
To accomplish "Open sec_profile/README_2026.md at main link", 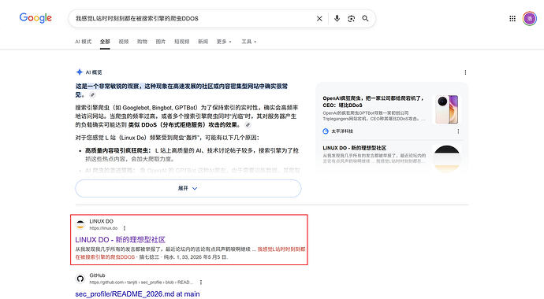I will pos(137,293).
